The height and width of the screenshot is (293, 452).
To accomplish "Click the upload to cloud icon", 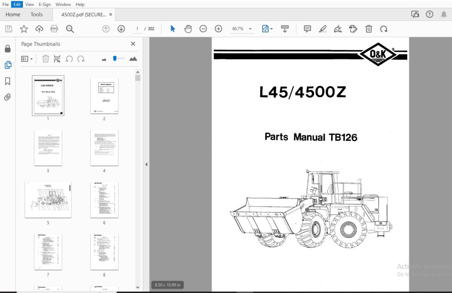I will click(39, 29).
